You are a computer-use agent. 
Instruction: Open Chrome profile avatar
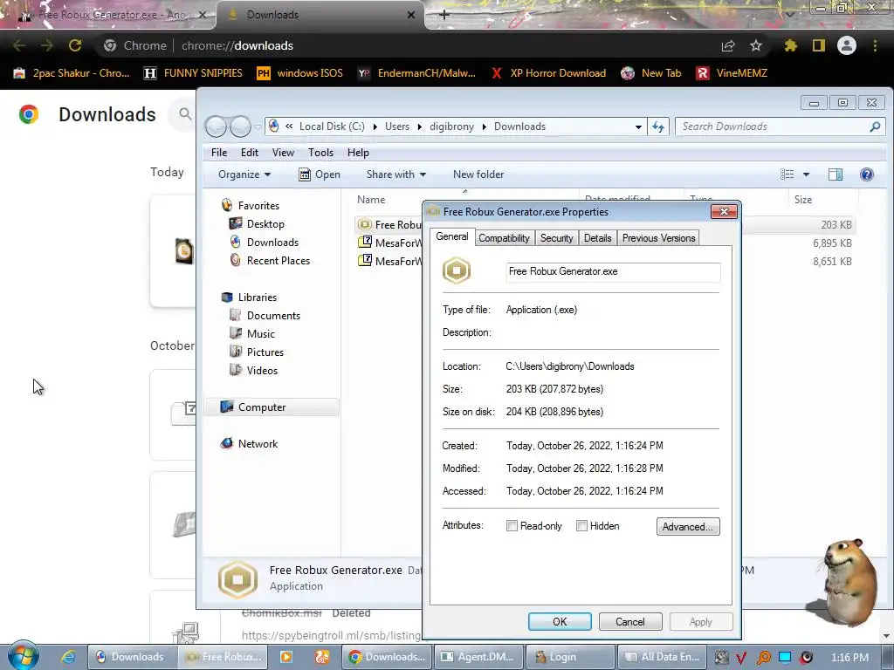tap(847, 45)
